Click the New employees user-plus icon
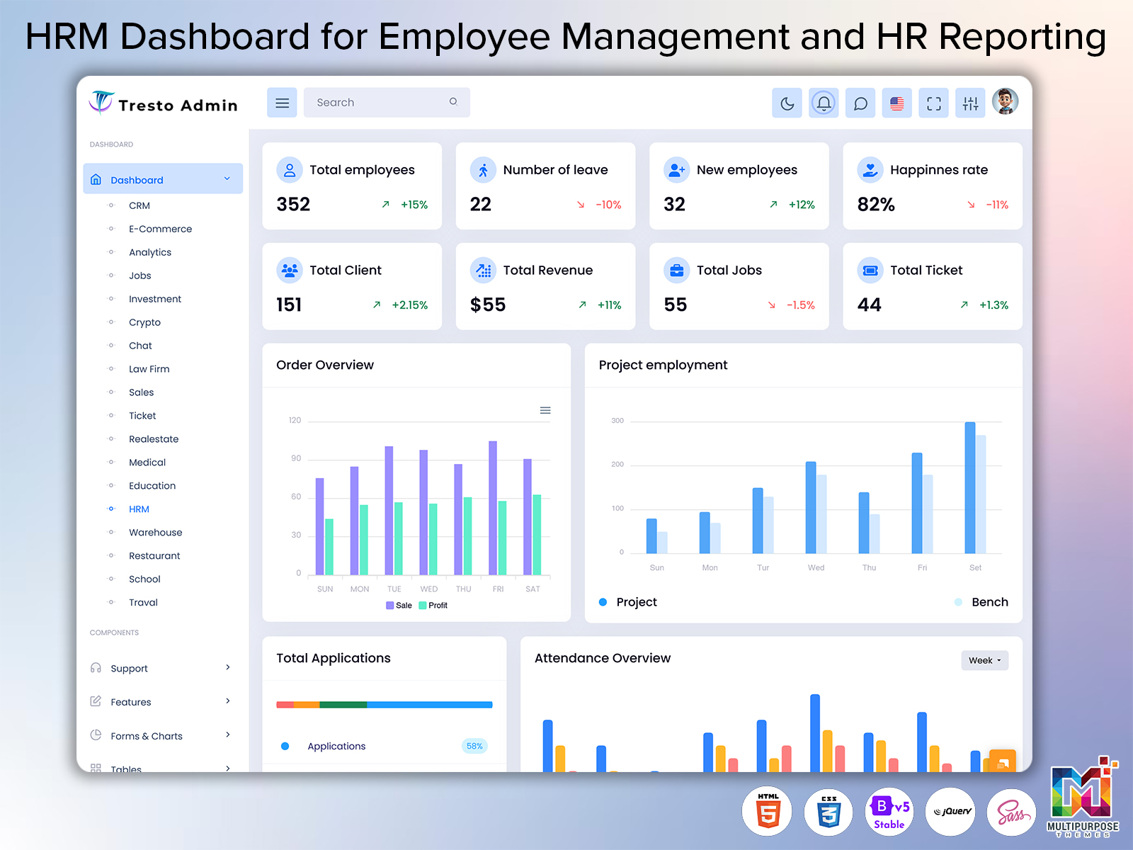The height and width of the screenshot is (850, 1133). (x=677, y=170)
